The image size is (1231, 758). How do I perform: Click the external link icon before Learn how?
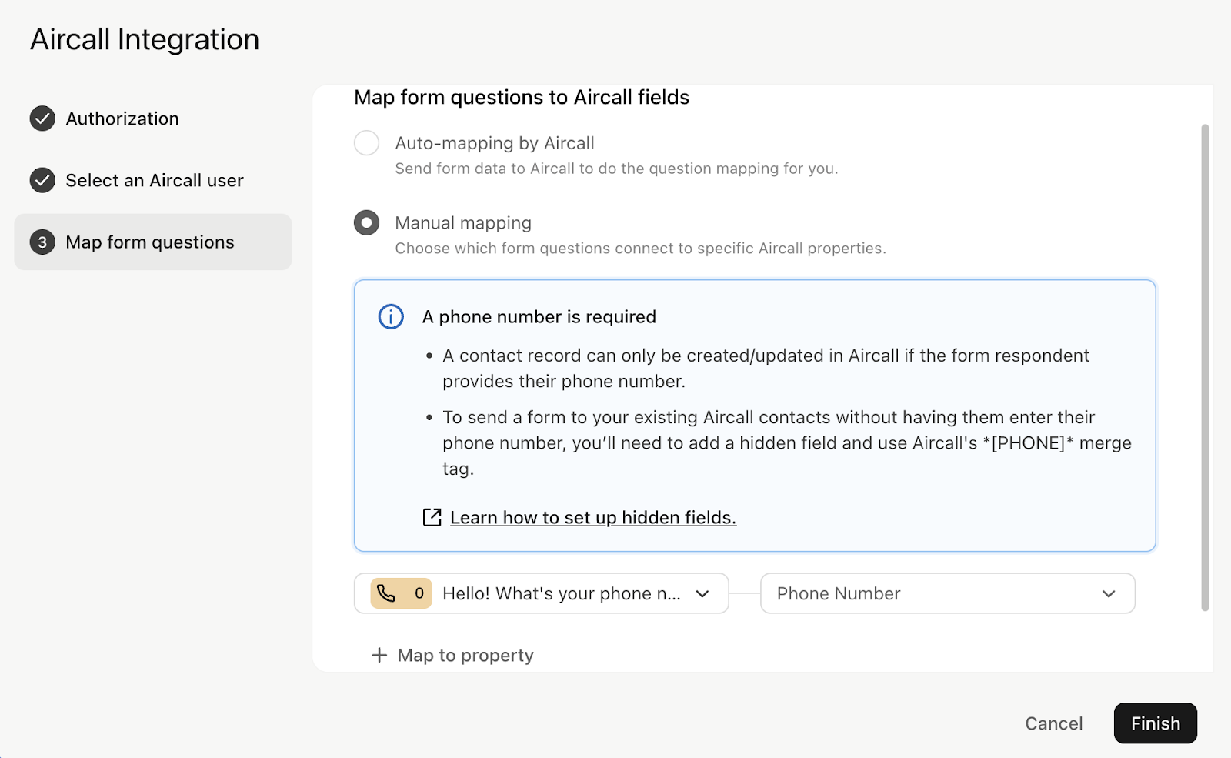coord(432,517)
